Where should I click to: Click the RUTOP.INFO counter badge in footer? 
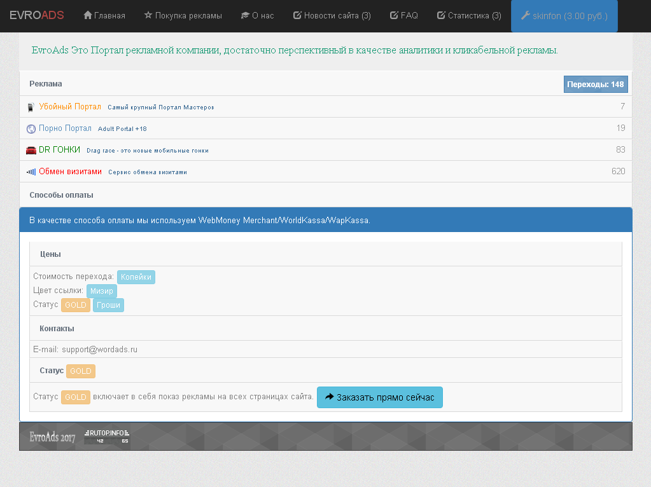[107, 436]
